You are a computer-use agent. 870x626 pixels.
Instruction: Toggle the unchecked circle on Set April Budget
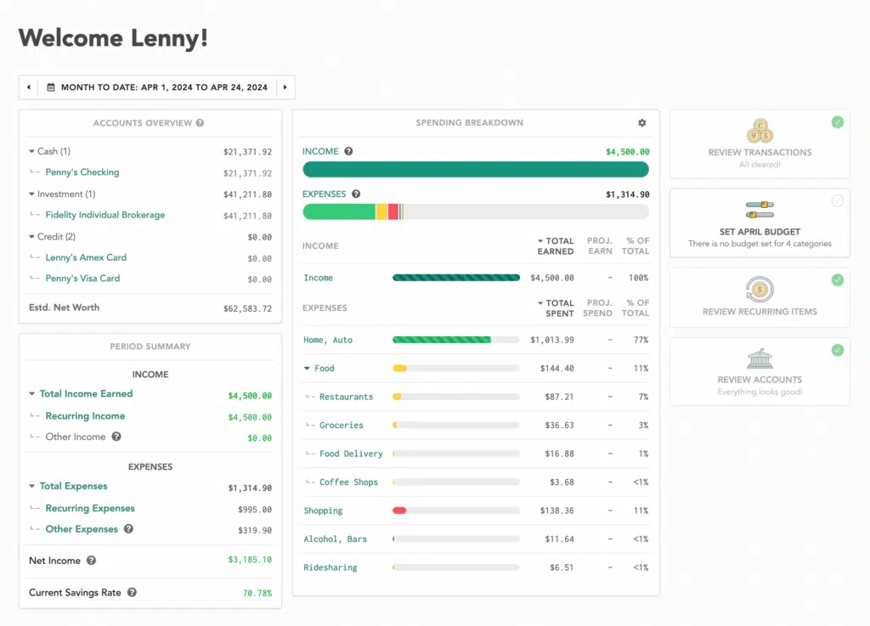[x=838, y=200]
